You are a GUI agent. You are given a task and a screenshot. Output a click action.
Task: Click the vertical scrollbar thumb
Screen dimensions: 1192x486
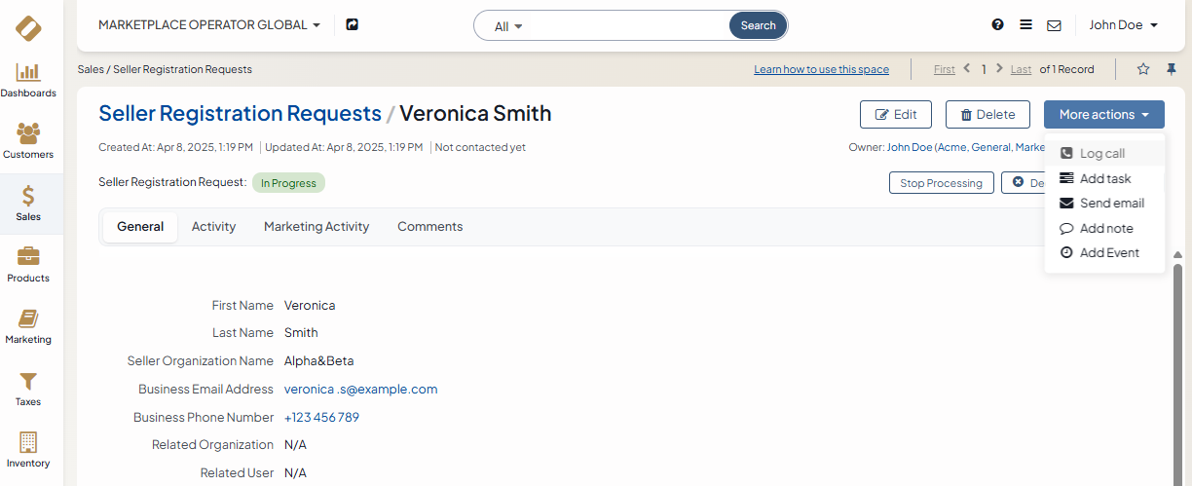(1178, 375)
